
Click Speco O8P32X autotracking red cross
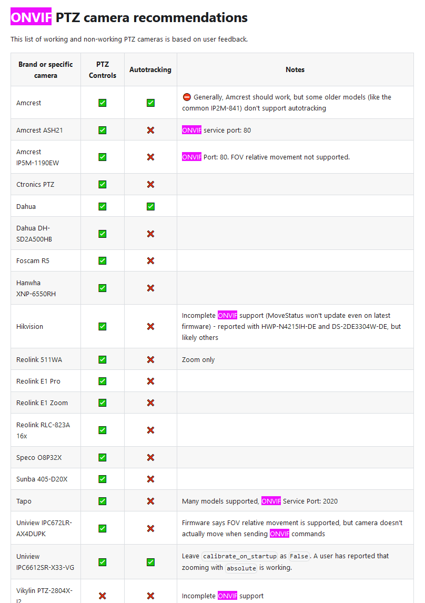click(x=150, y=457)
